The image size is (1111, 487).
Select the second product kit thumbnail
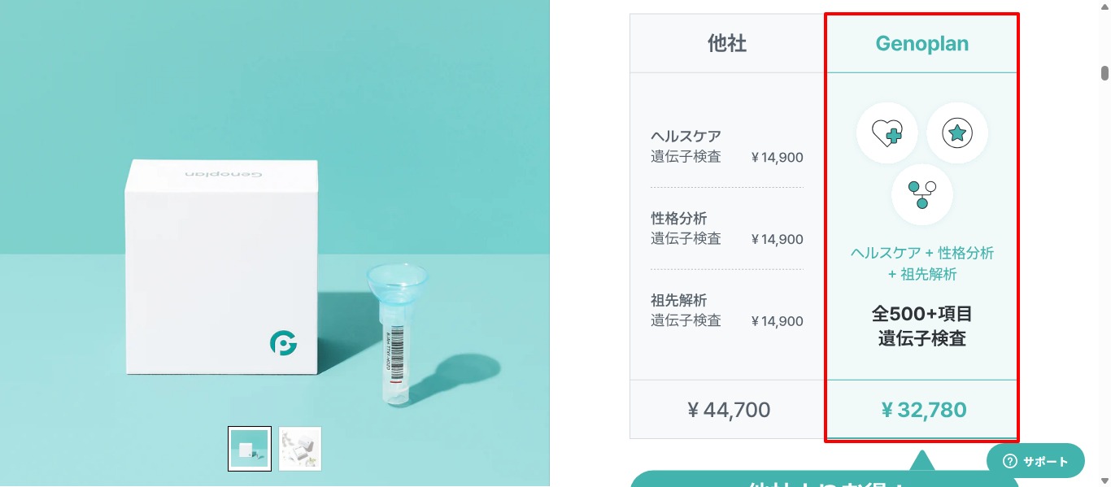coord(300,448)
